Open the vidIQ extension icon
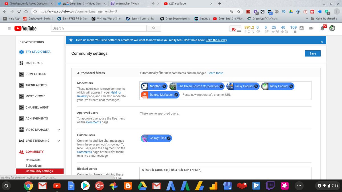Screen dimensions: 342x192 [284, 11]
